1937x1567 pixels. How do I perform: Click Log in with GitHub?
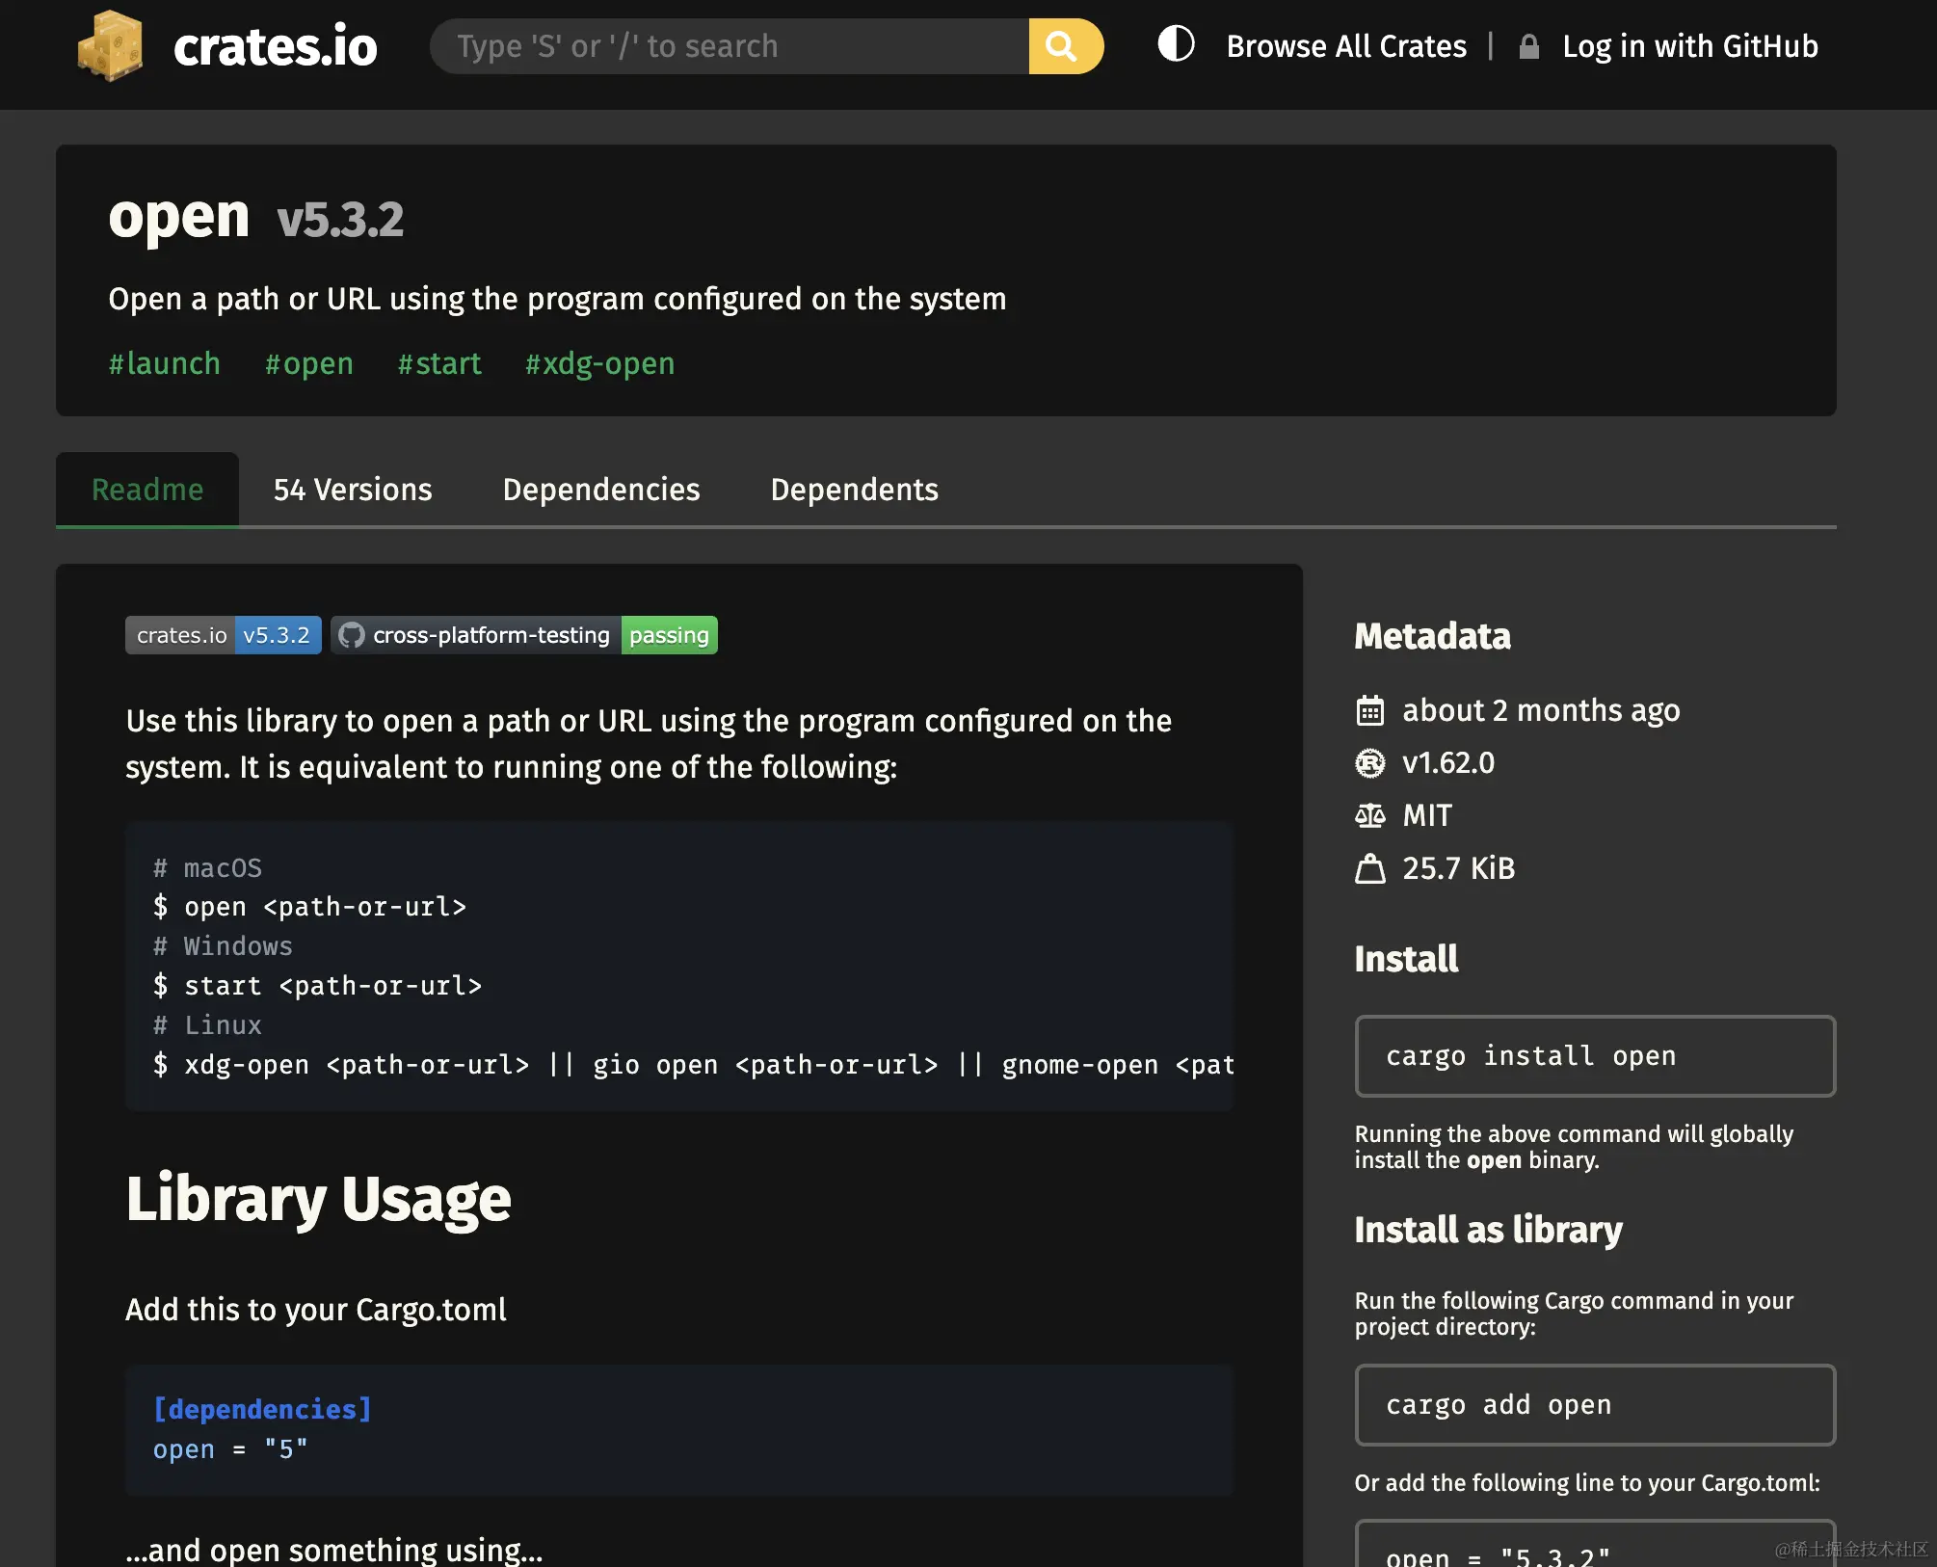1689,46
